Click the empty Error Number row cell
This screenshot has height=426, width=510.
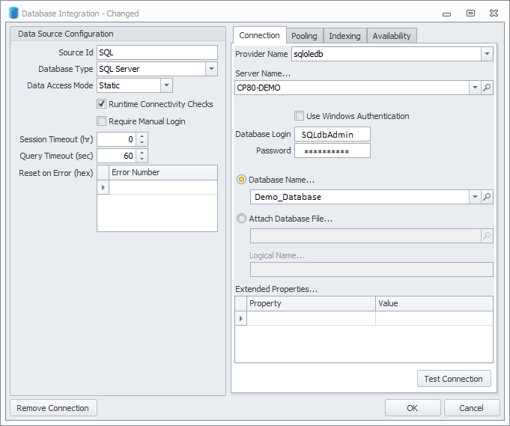[163, 187]
